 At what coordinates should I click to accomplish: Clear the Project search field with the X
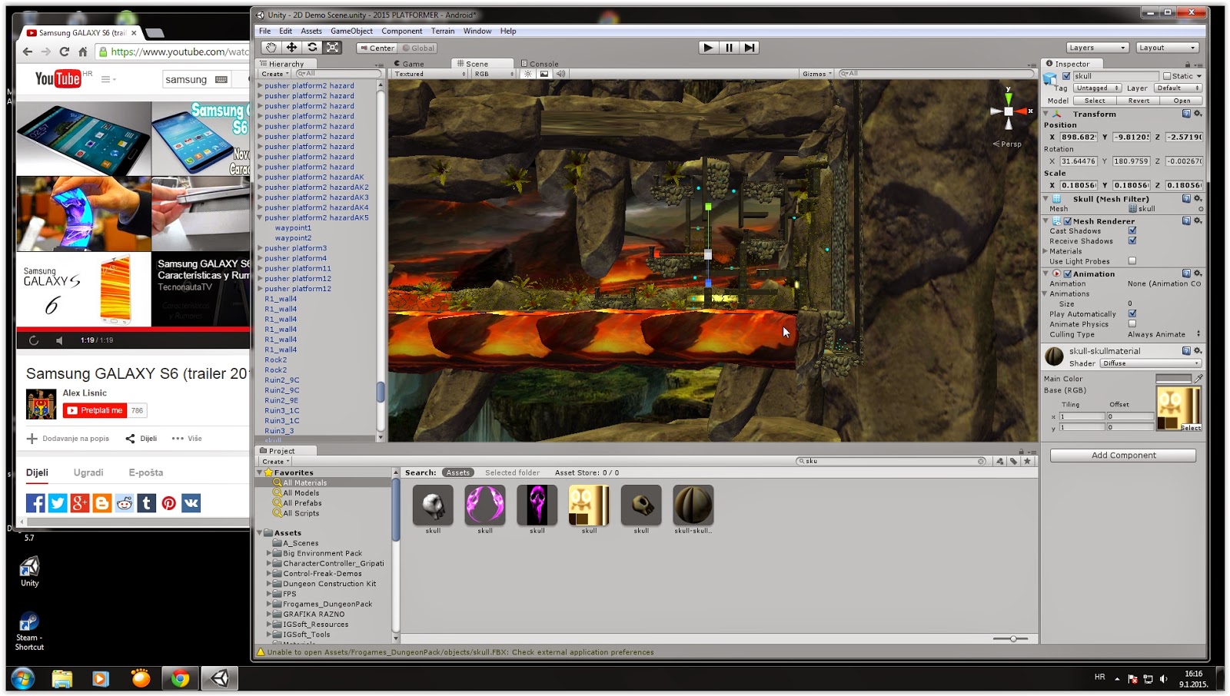[981, 462]
